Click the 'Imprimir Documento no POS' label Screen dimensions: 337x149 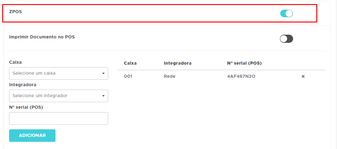pyautogui.click(x=42, y=37)
